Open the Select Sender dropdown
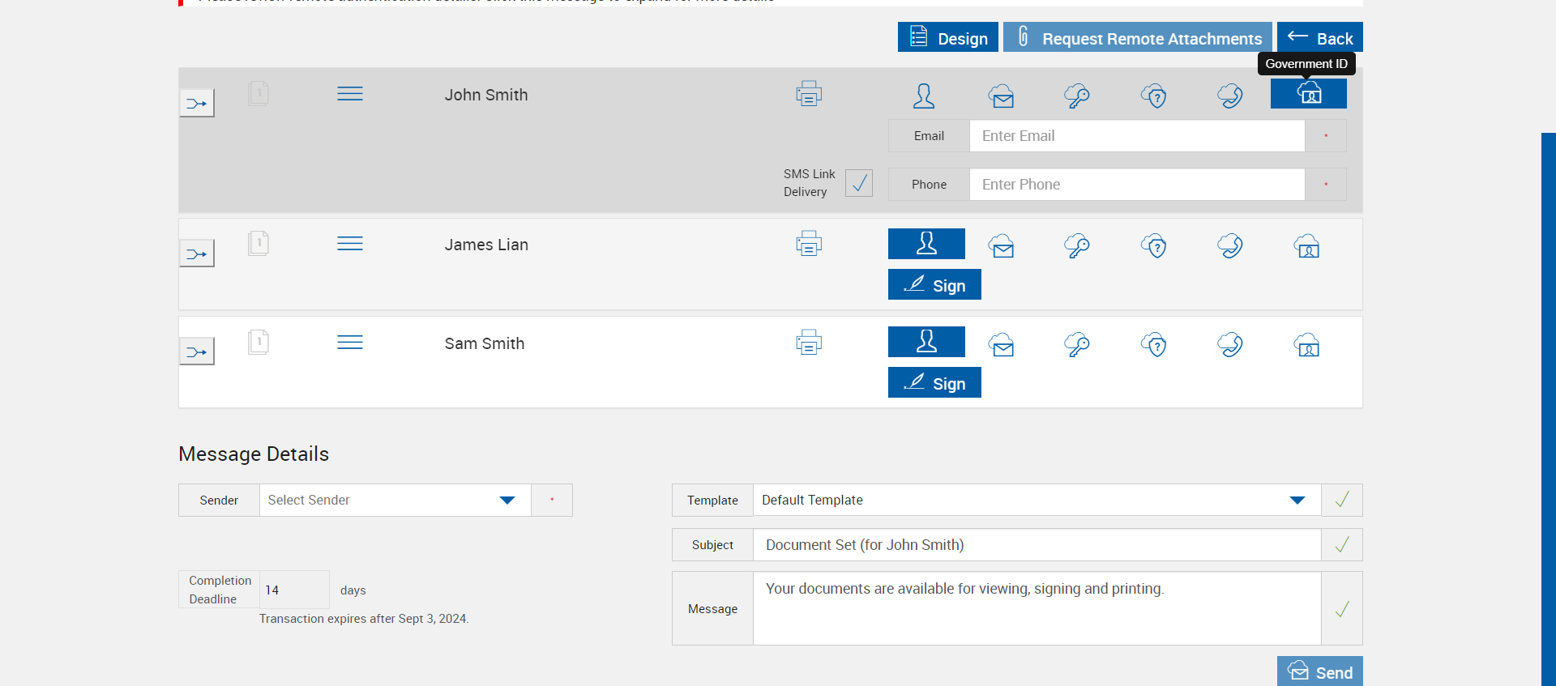 pyautogui.click(x=395, y=500)
